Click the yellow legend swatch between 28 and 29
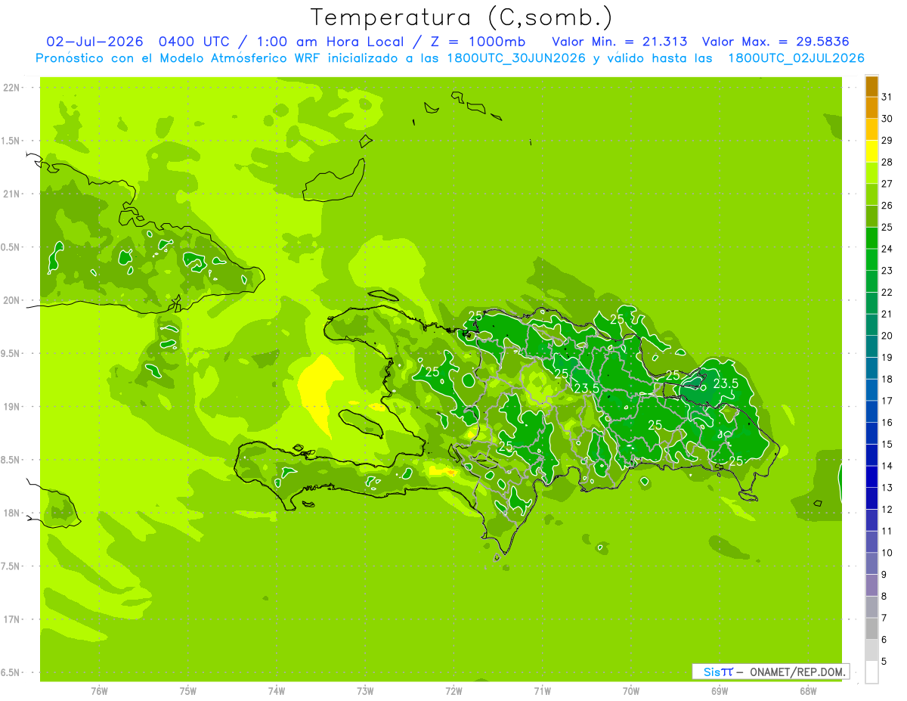Image resolution: width=907 pixels, height=701 pixels. pos(871,151)
